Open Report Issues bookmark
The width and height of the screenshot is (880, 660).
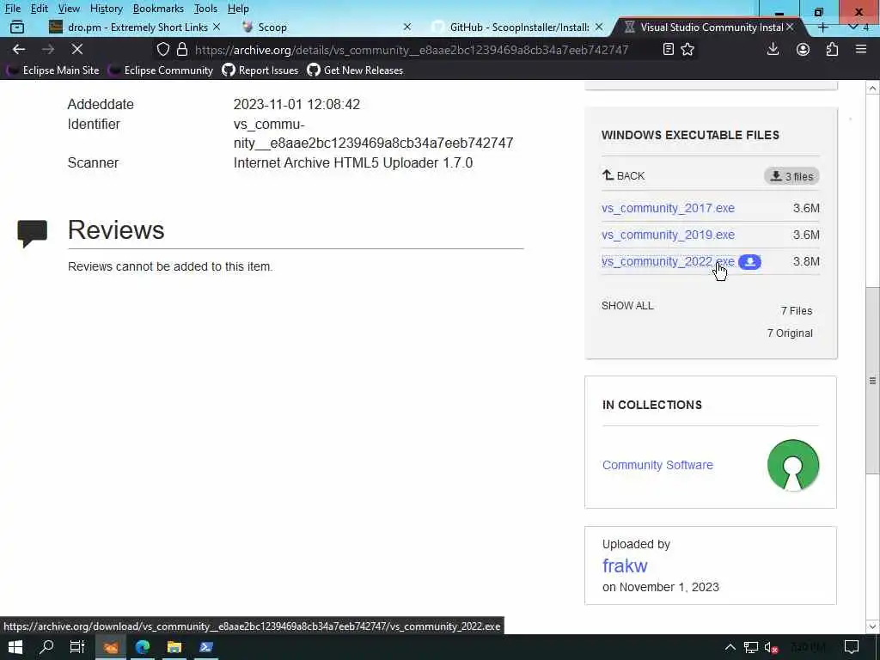point(260,70)
